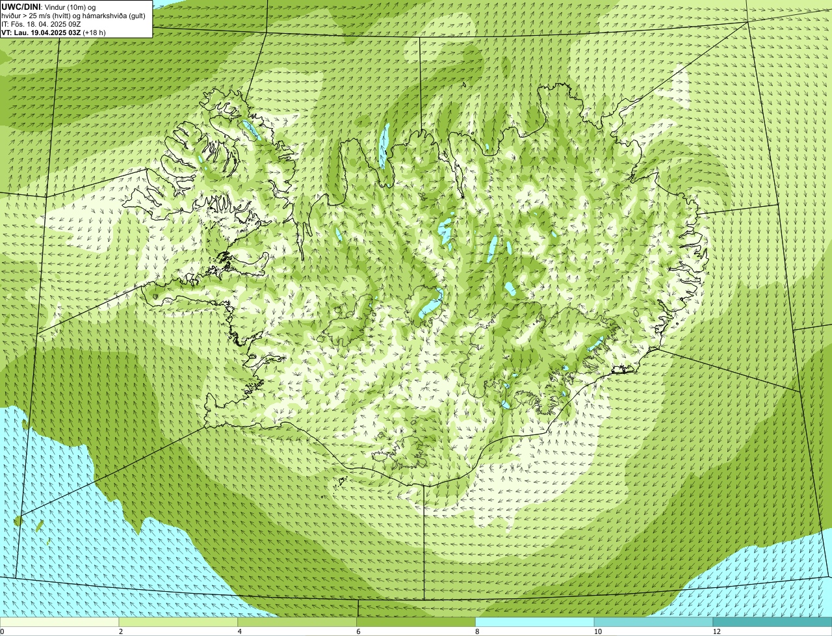Click the pale yellow 0–2 color bar segment
This screenshot has height=636, width=832.
pos(59,622)
